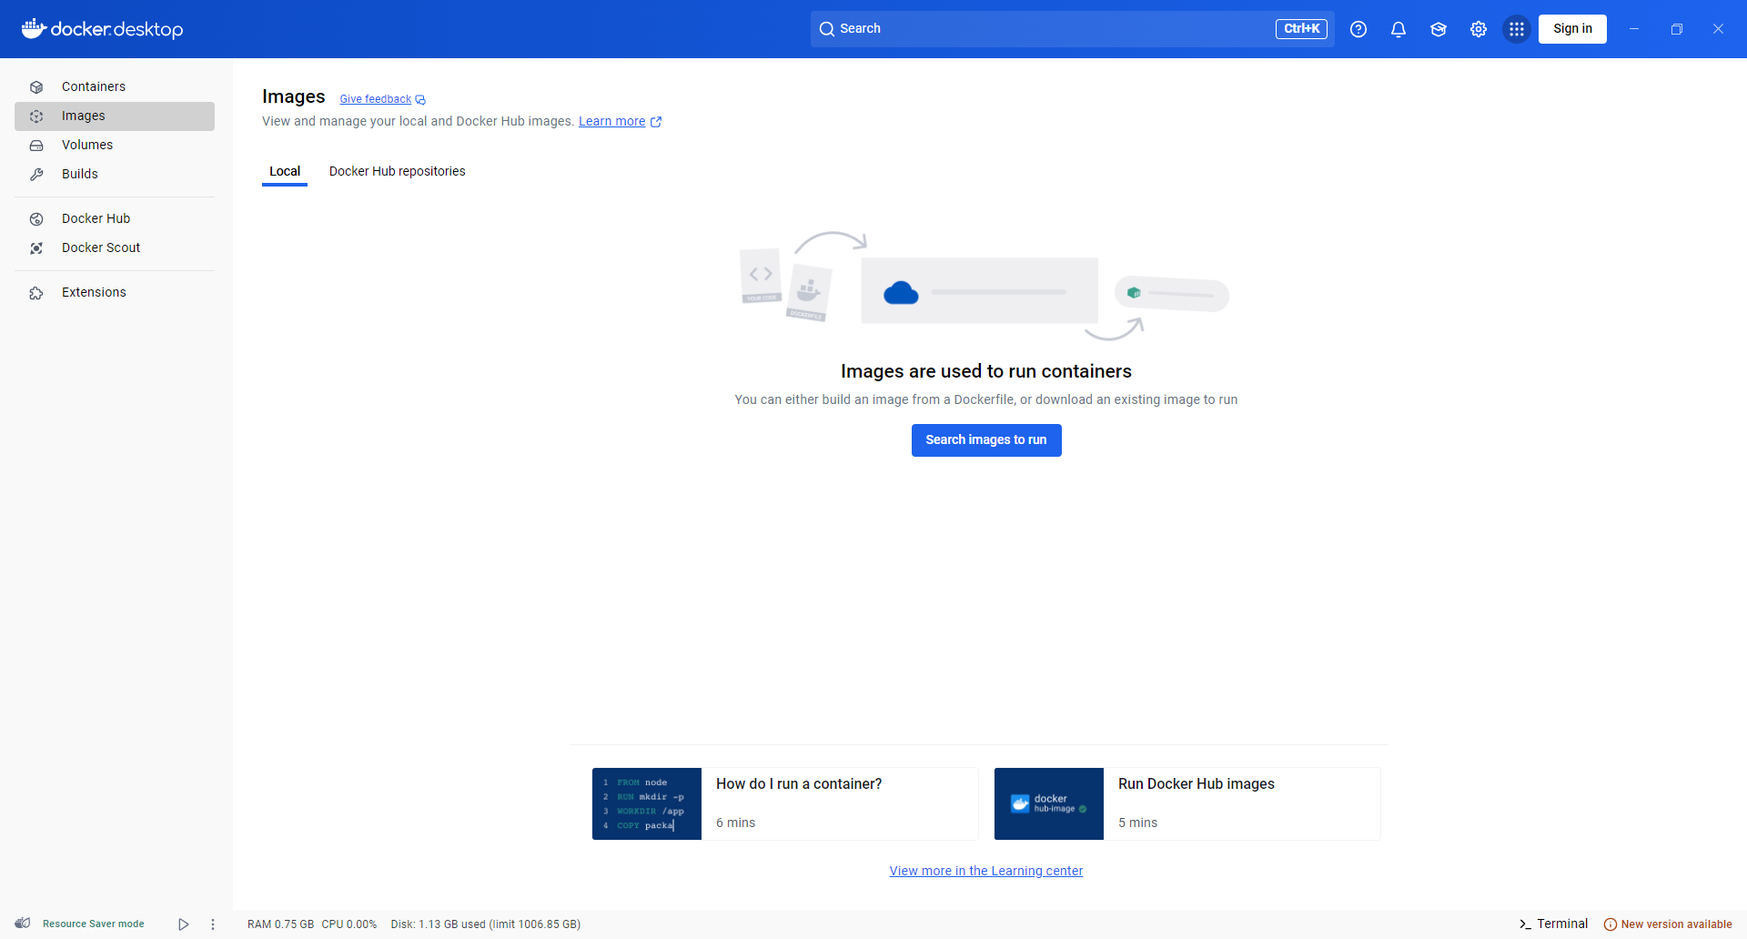The height and width of the screenshot is (939, 1747).
Task: Go to Extensions in the sidebar
Action: coord(115,293)
